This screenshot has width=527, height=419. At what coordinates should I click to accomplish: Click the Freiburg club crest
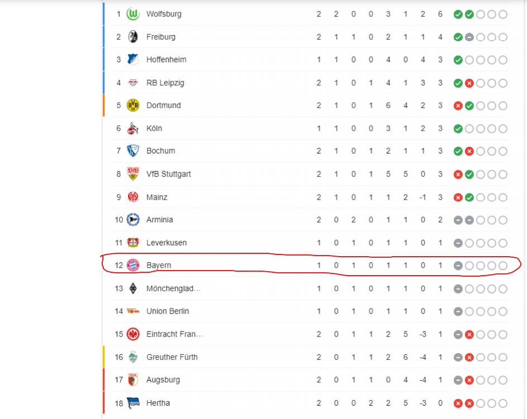[133, 37]
